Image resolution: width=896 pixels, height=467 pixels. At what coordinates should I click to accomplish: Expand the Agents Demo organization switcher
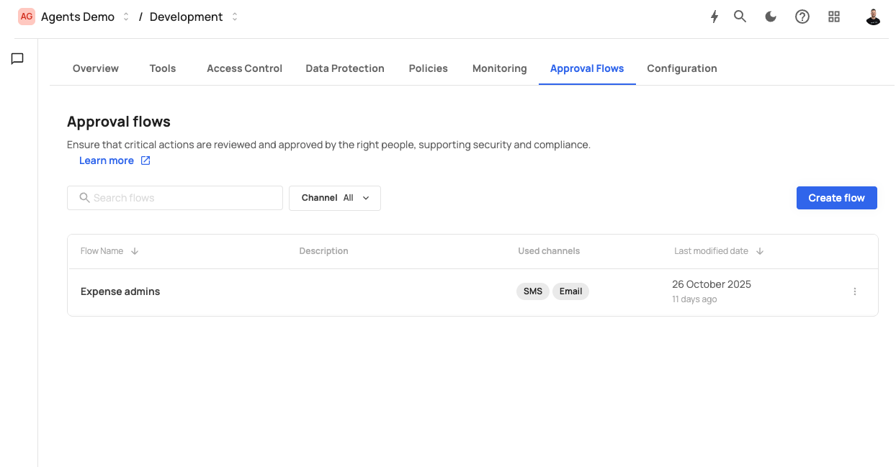(x=126, y=17)
